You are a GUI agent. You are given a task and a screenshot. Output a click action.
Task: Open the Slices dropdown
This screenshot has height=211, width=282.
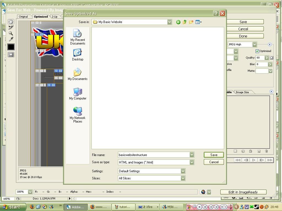pos(183,178)
